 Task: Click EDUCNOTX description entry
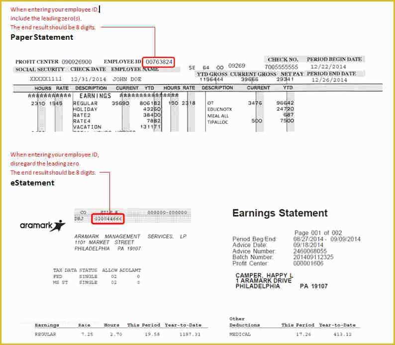tap(219, 109)
